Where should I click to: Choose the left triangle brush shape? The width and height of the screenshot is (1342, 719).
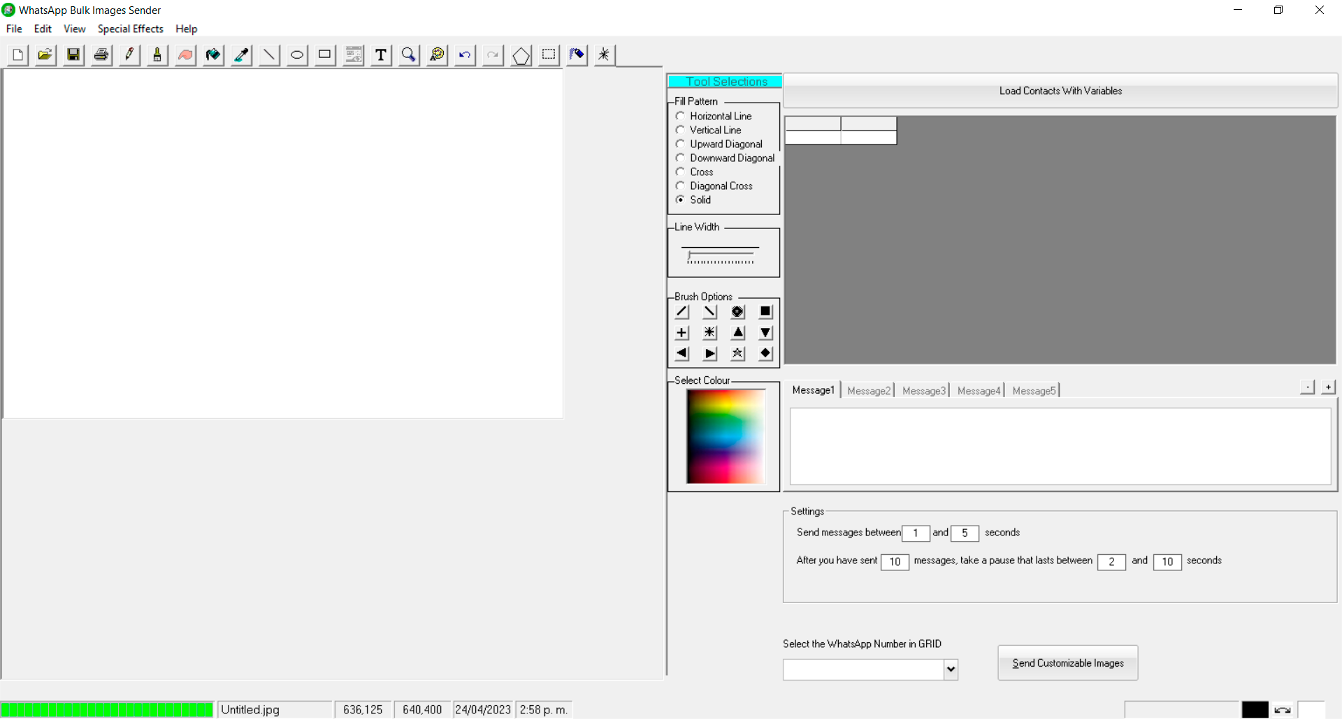[x=682, y=354]
